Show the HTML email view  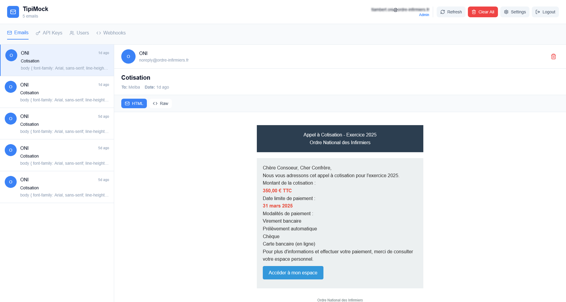pos(134,103)
